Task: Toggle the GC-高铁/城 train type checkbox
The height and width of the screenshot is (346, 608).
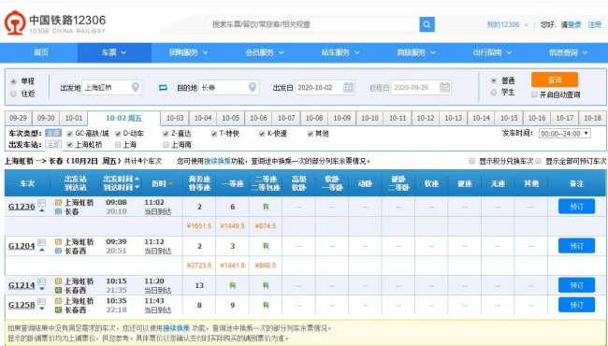Action: 70,134
